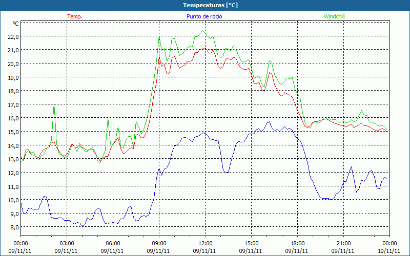Click the 8,0 y-axis value

tap(14, 227)
